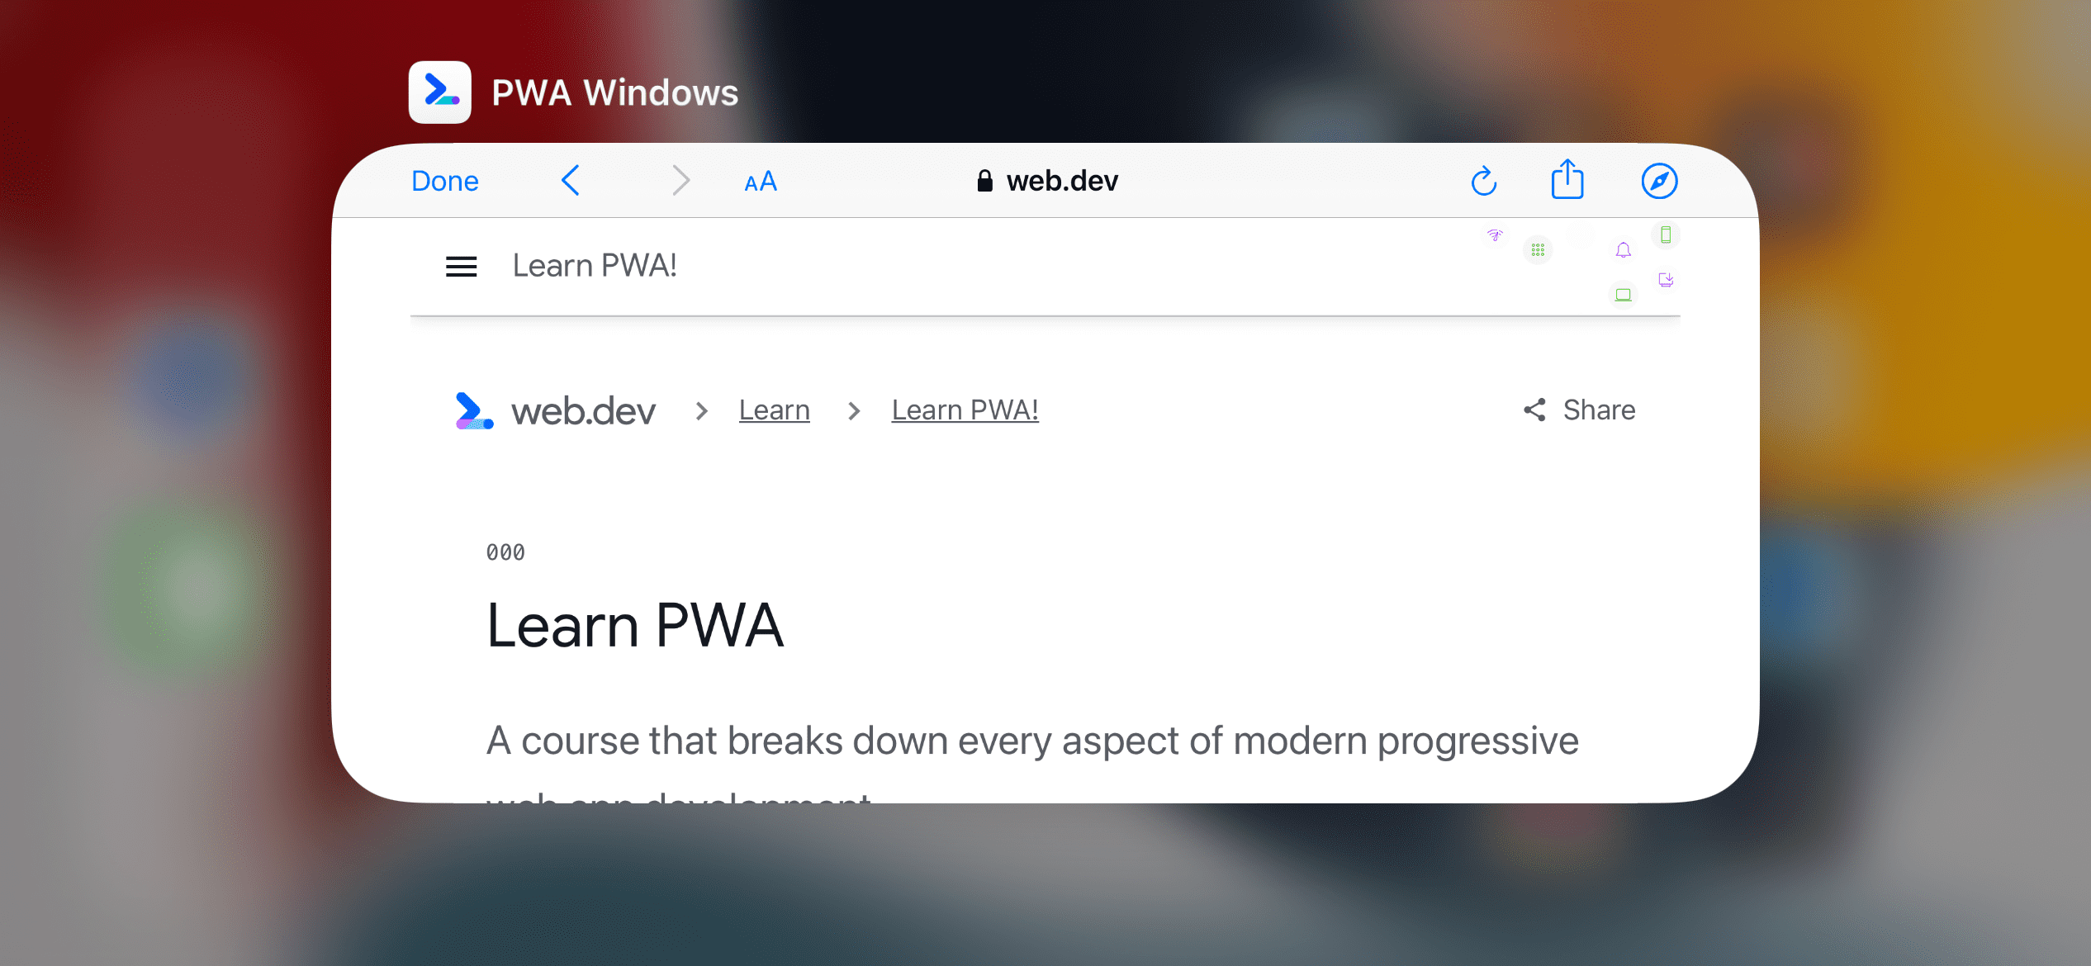Click the grid/apps icon

[1538, 250]
